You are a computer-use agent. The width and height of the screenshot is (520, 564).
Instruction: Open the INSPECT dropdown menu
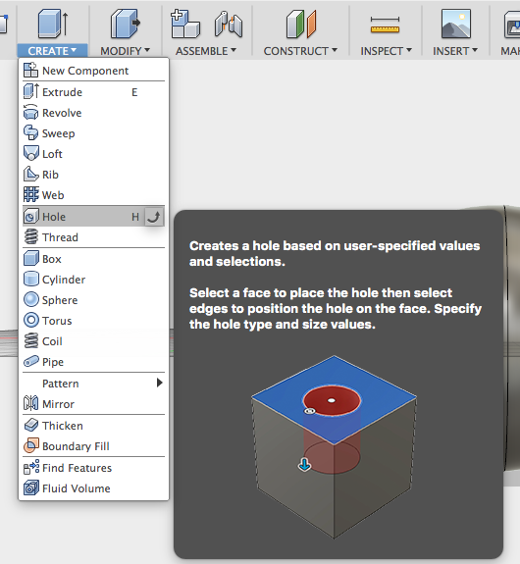point(387,51)
